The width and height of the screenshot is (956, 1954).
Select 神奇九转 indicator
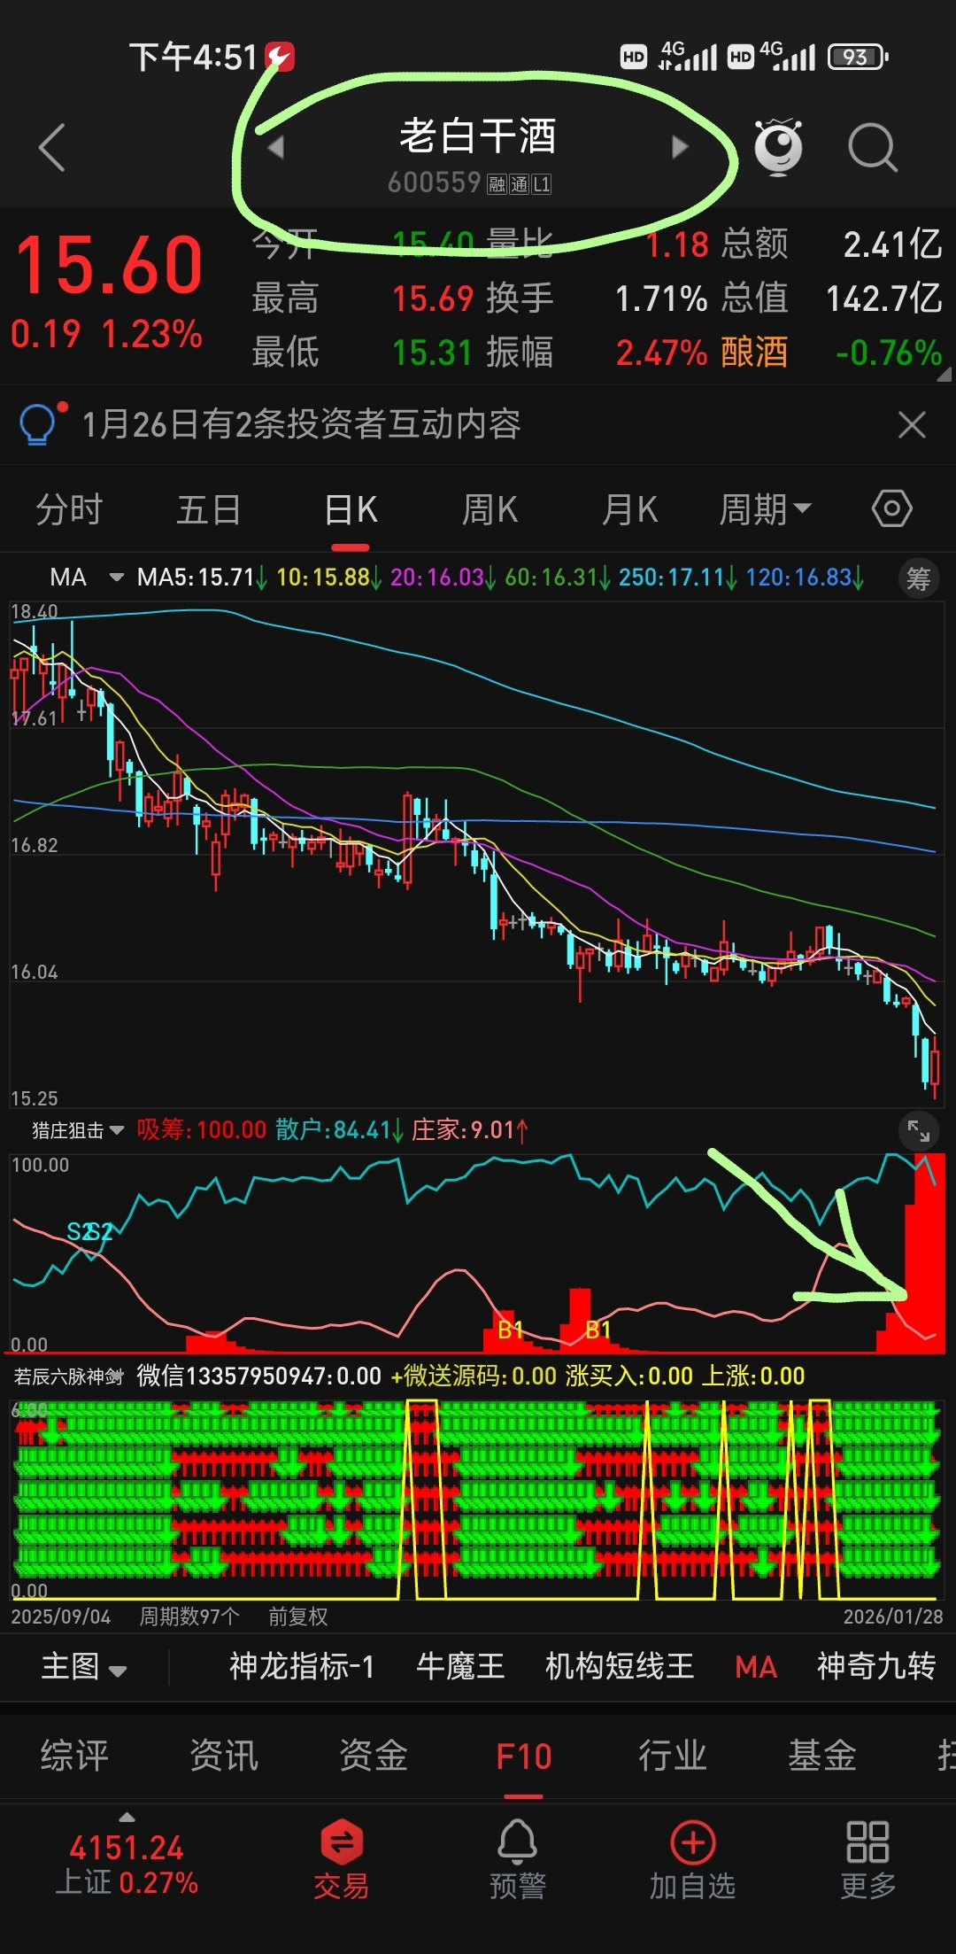pyautogui.click(x=876, y=1667)
